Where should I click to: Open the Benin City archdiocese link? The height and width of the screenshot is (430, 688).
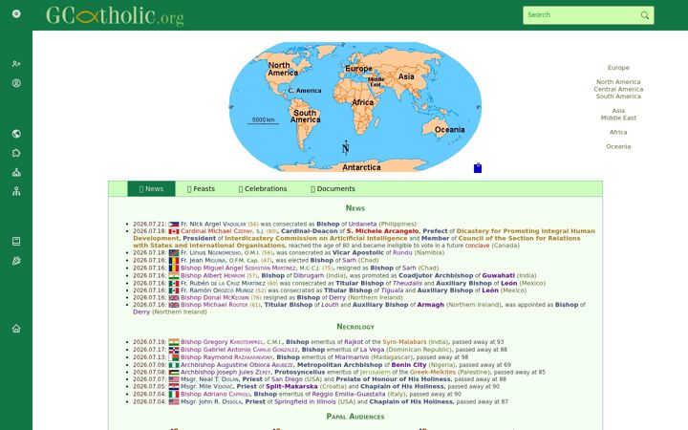409,365
